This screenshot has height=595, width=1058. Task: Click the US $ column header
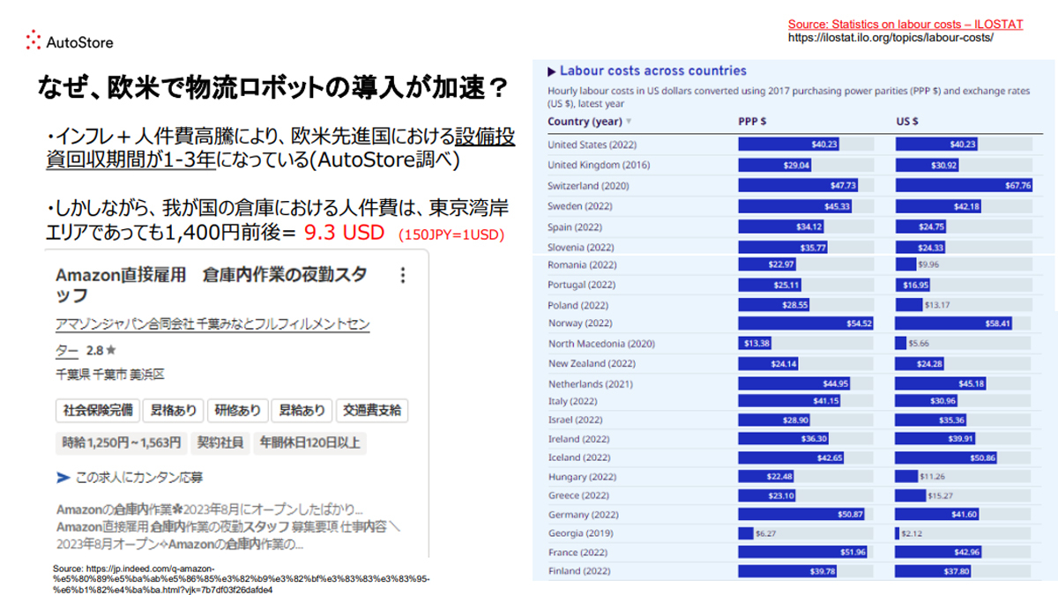[907, 122]
